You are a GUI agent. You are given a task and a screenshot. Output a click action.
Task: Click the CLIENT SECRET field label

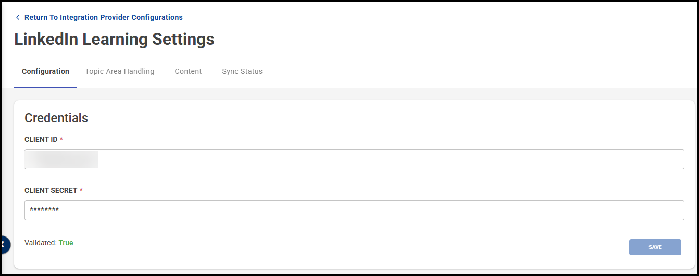coord(51,190)
